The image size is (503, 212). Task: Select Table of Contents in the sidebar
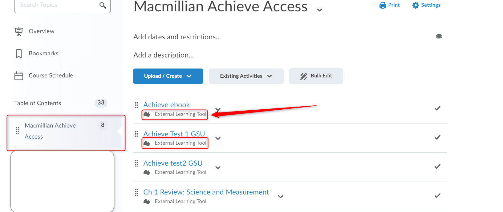[38, 103]
